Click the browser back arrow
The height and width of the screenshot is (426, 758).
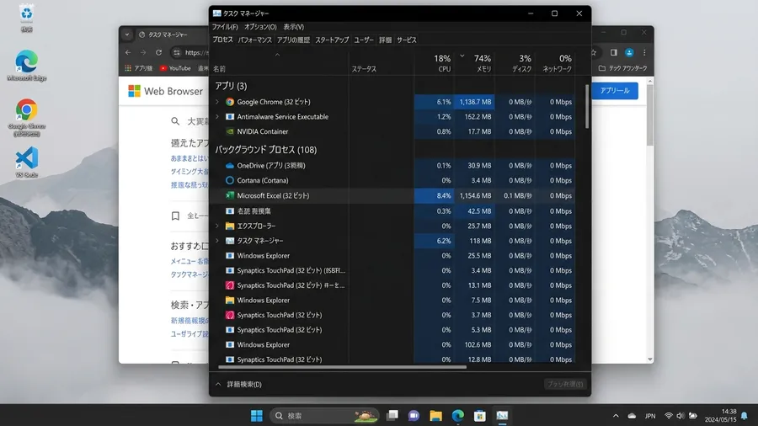coord(128,52)
